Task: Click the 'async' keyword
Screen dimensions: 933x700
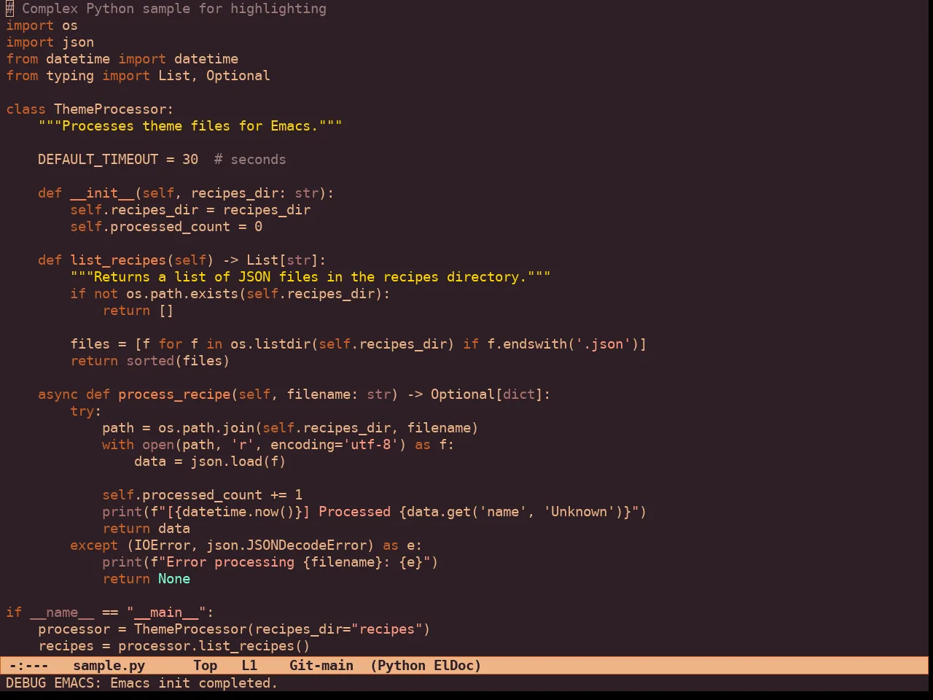Action: 58,394
